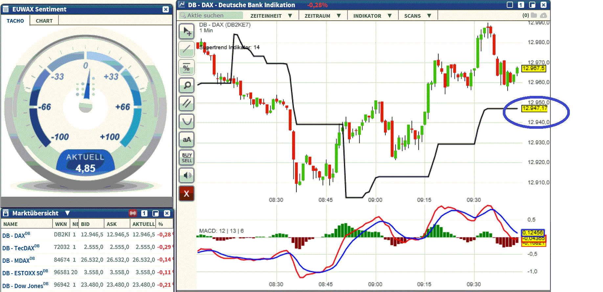Close the EUWAX Sentiment panel

coord(166,9)
